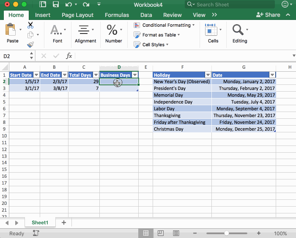Click the Redo arrow icon

click(86, 4)
